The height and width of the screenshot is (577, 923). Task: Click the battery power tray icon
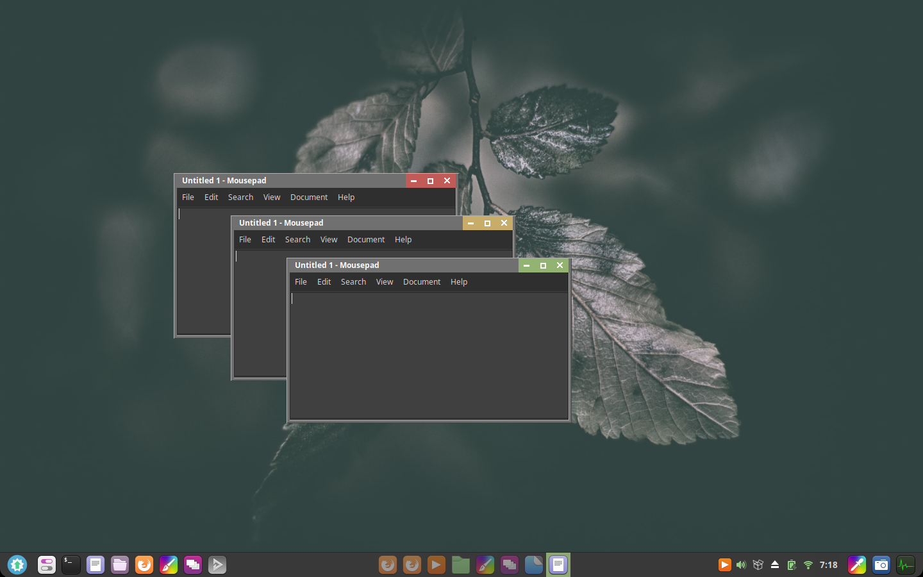pyautogui.click(x=792, y=565)
